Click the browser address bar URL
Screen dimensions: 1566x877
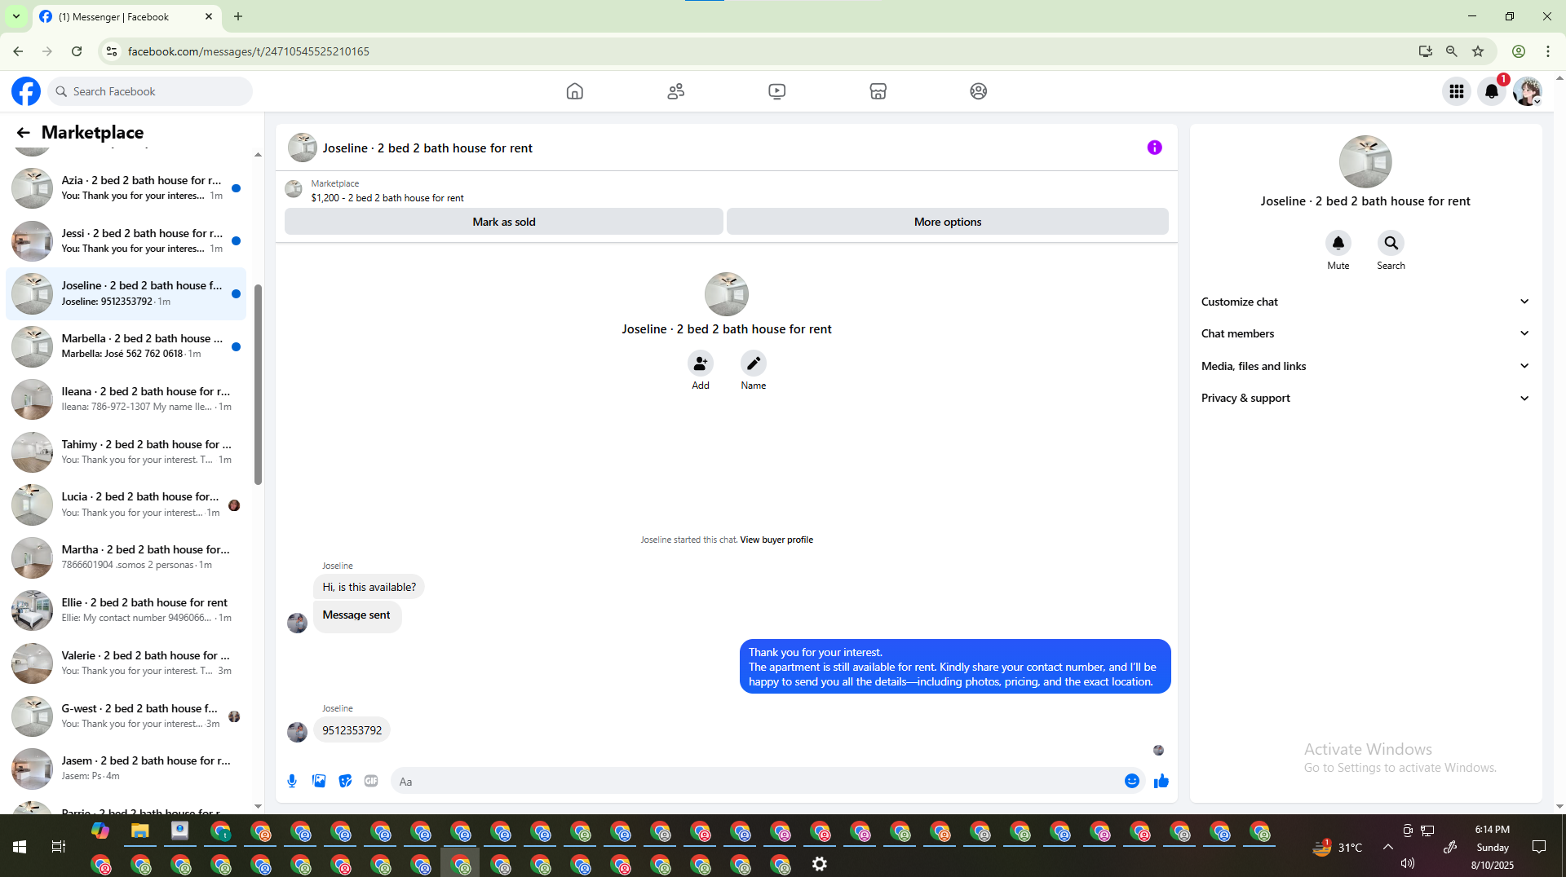click(249, 51)
